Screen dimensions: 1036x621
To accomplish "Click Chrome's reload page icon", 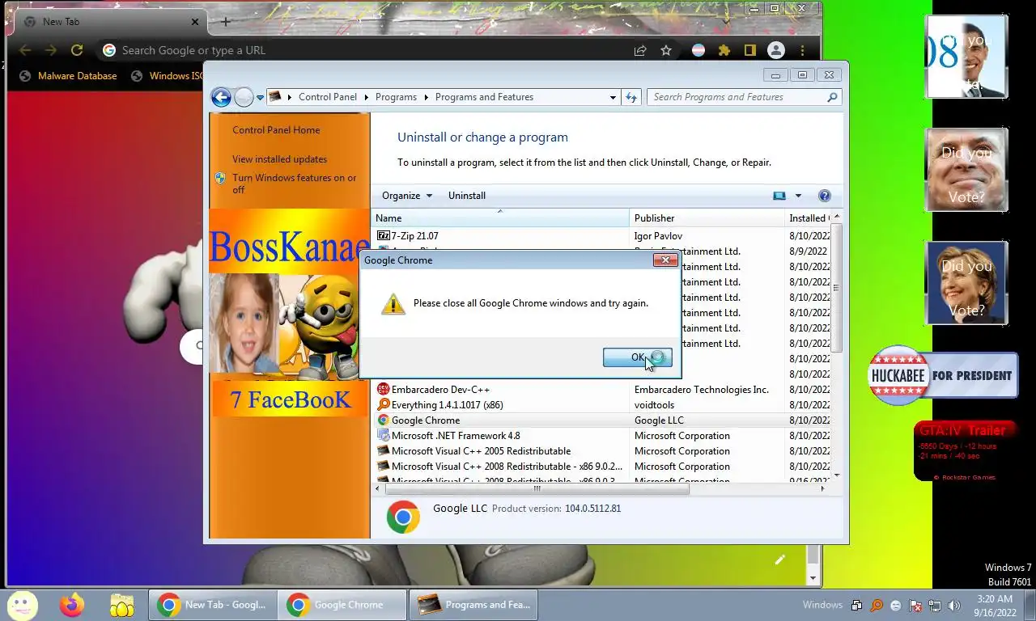I will tap(77, 50).
